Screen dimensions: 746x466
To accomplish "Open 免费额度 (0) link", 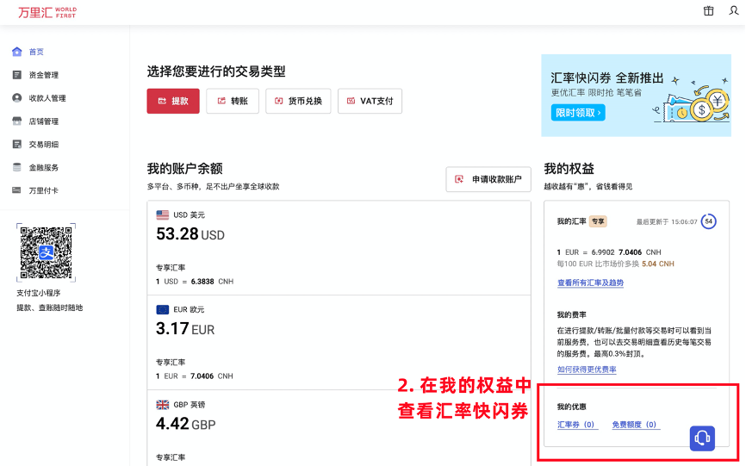I will click(636, 424).
